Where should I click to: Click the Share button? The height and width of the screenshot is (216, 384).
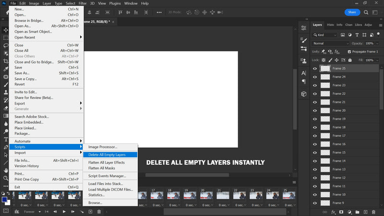352,12
